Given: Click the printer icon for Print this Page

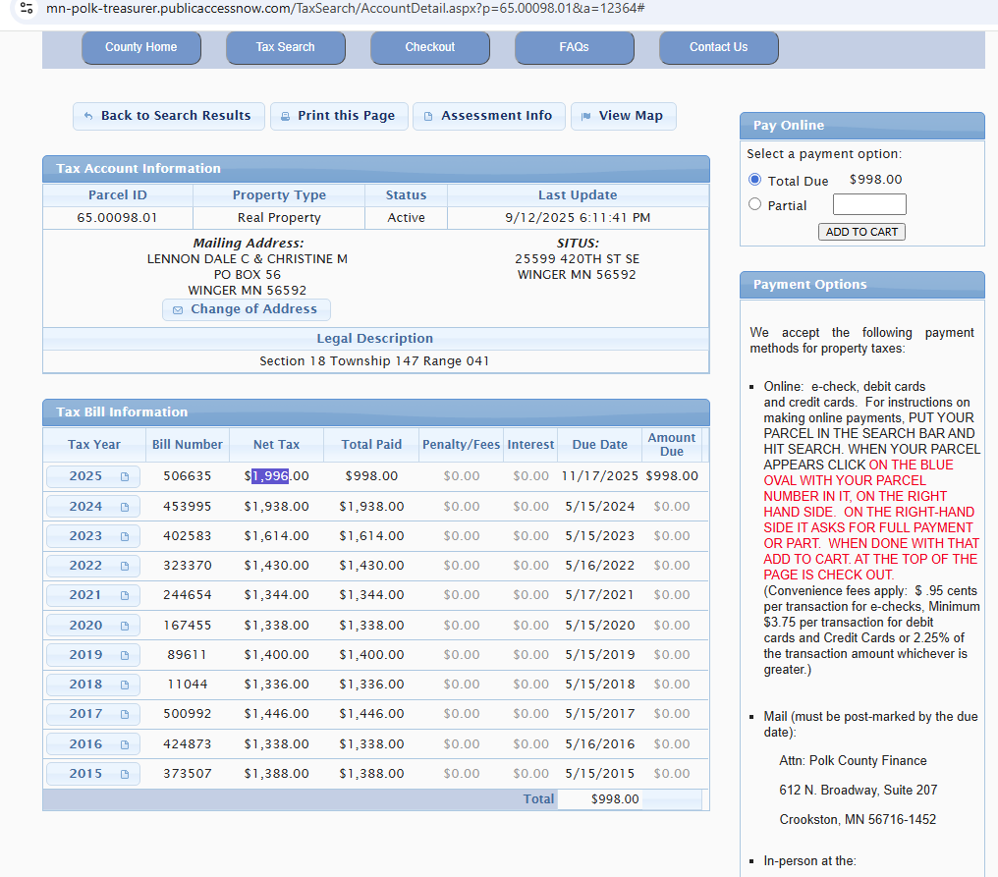Looking at the screenshot, I should (x=286, y=116).
